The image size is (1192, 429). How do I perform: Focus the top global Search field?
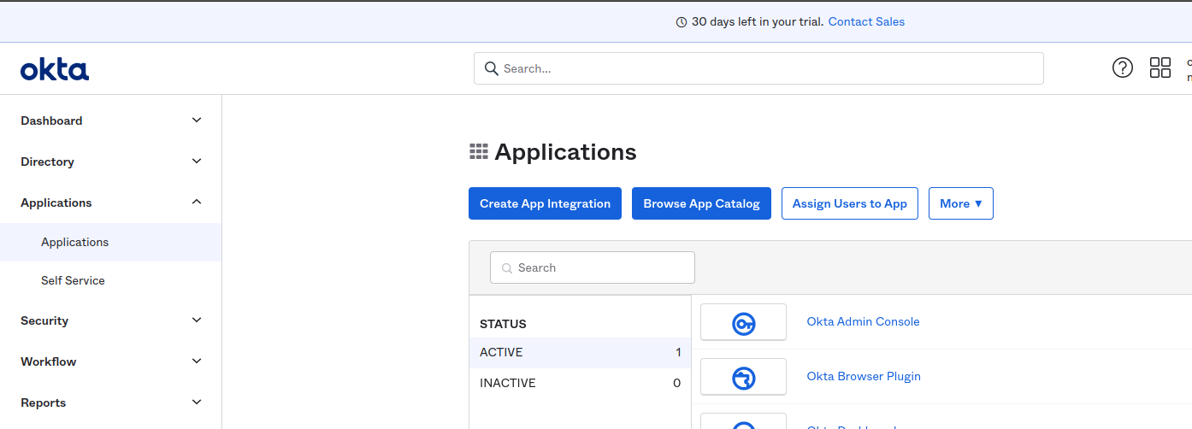pos(758,68)
